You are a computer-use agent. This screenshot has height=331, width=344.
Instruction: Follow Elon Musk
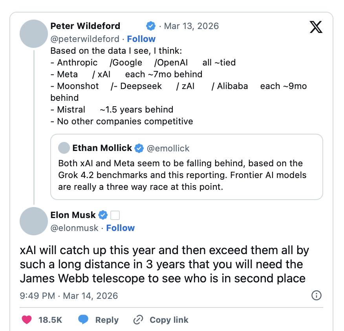pyautogui.click(x=120, y=228)
